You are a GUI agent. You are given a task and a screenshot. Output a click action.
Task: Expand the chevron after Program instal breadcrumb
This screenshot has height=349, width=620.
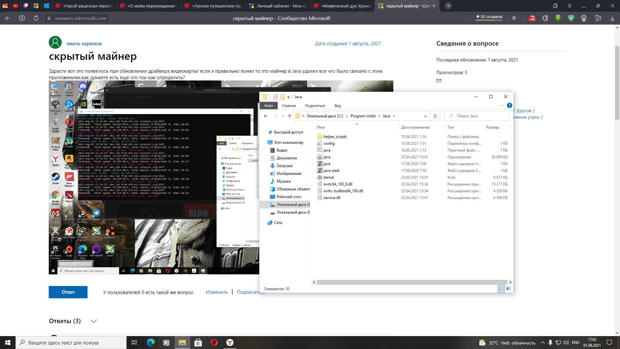point(379,116)
